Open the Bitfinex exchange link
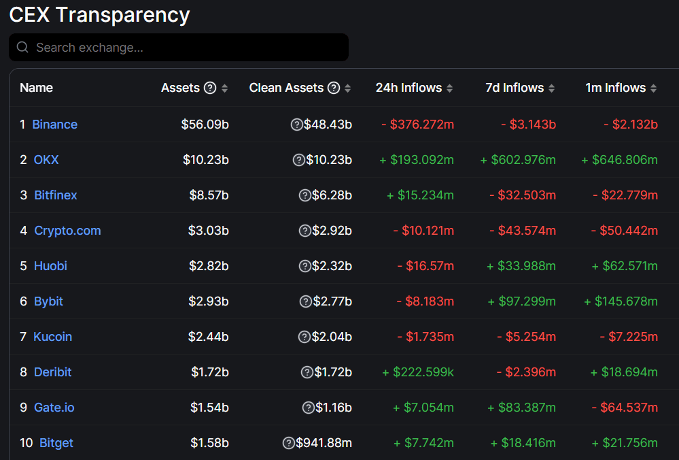679x460 pixels. coord(56,195)
